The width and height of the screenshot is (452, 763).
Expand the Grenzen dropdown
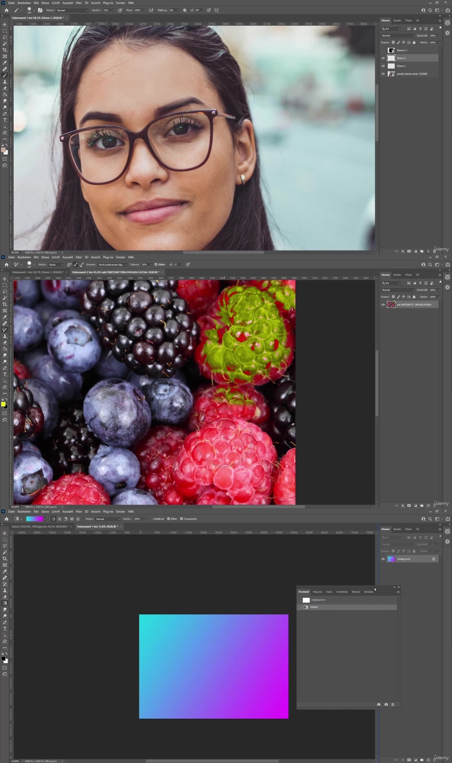[112, 265]
